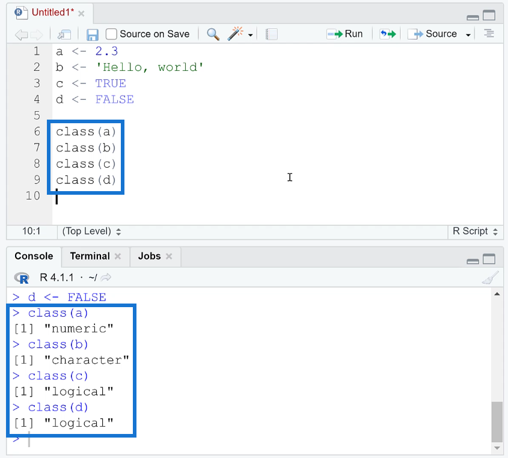This screenshot has height=458, width=508.
Task: Open Find/Replace with the magnifier icon
Action: (x=213, y=34)
